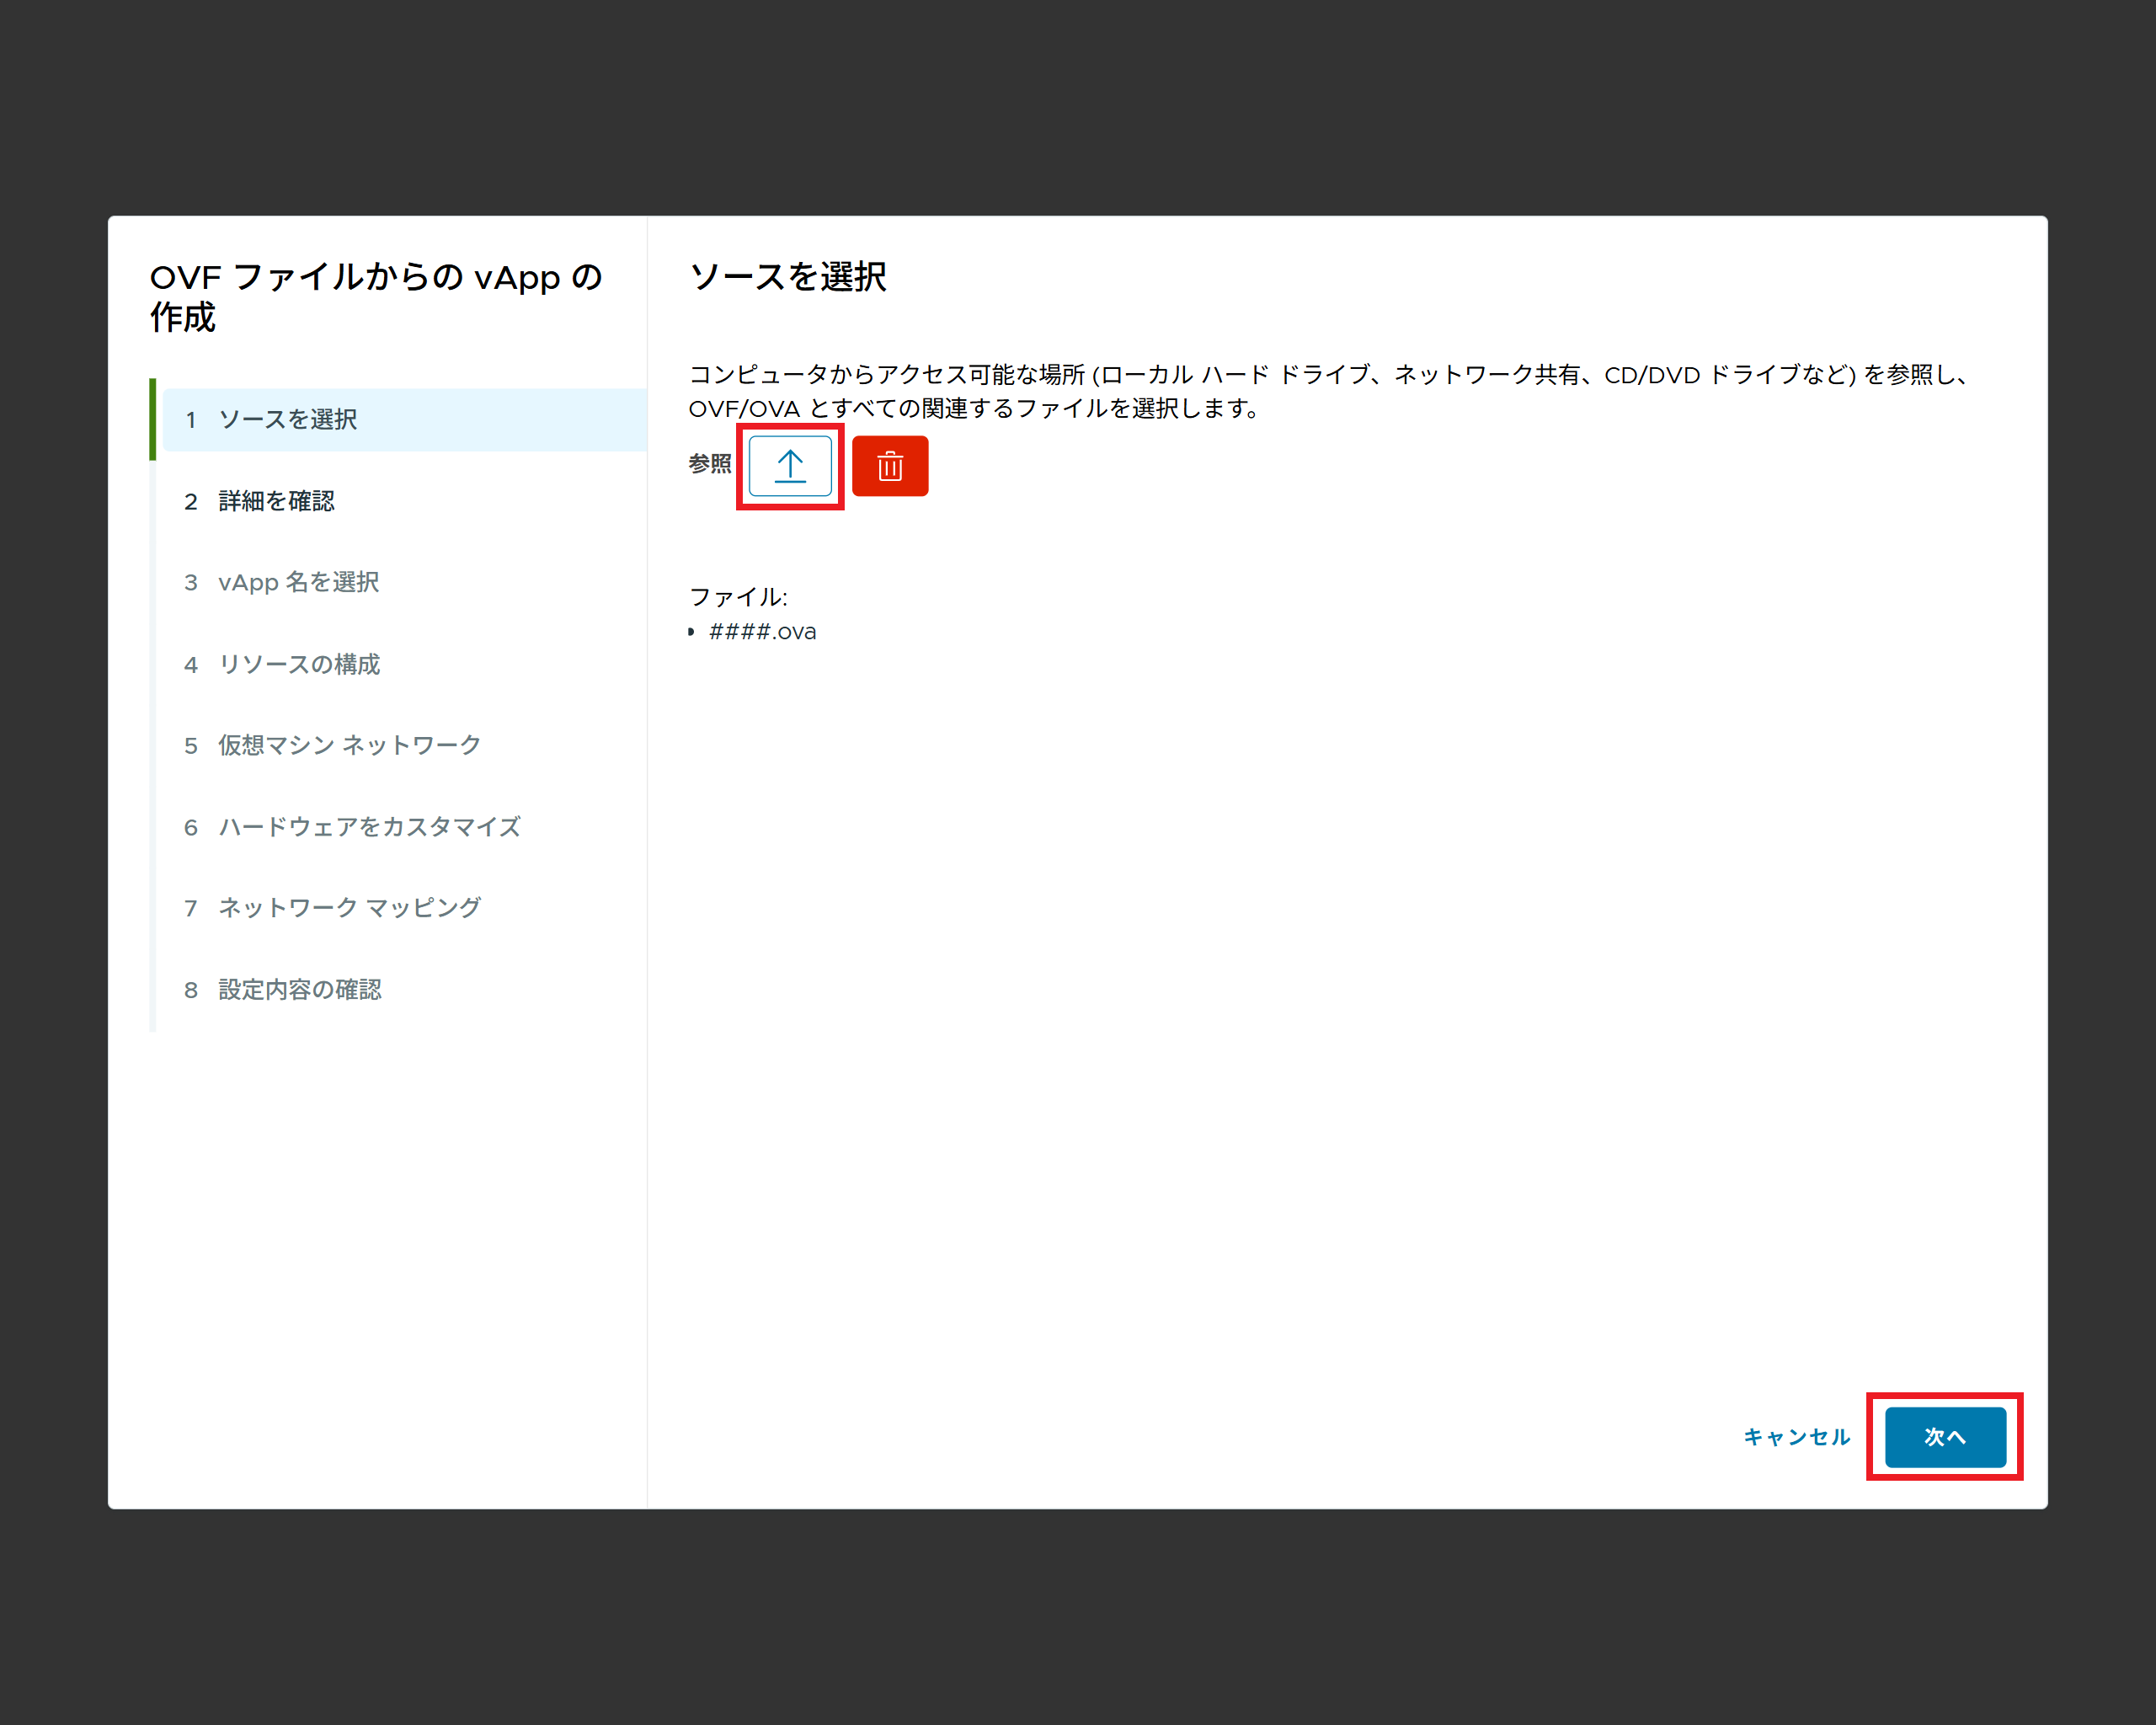The image size is (2156, 1725).
Task: Click the upload arrow browse icon
Action: 789,466
